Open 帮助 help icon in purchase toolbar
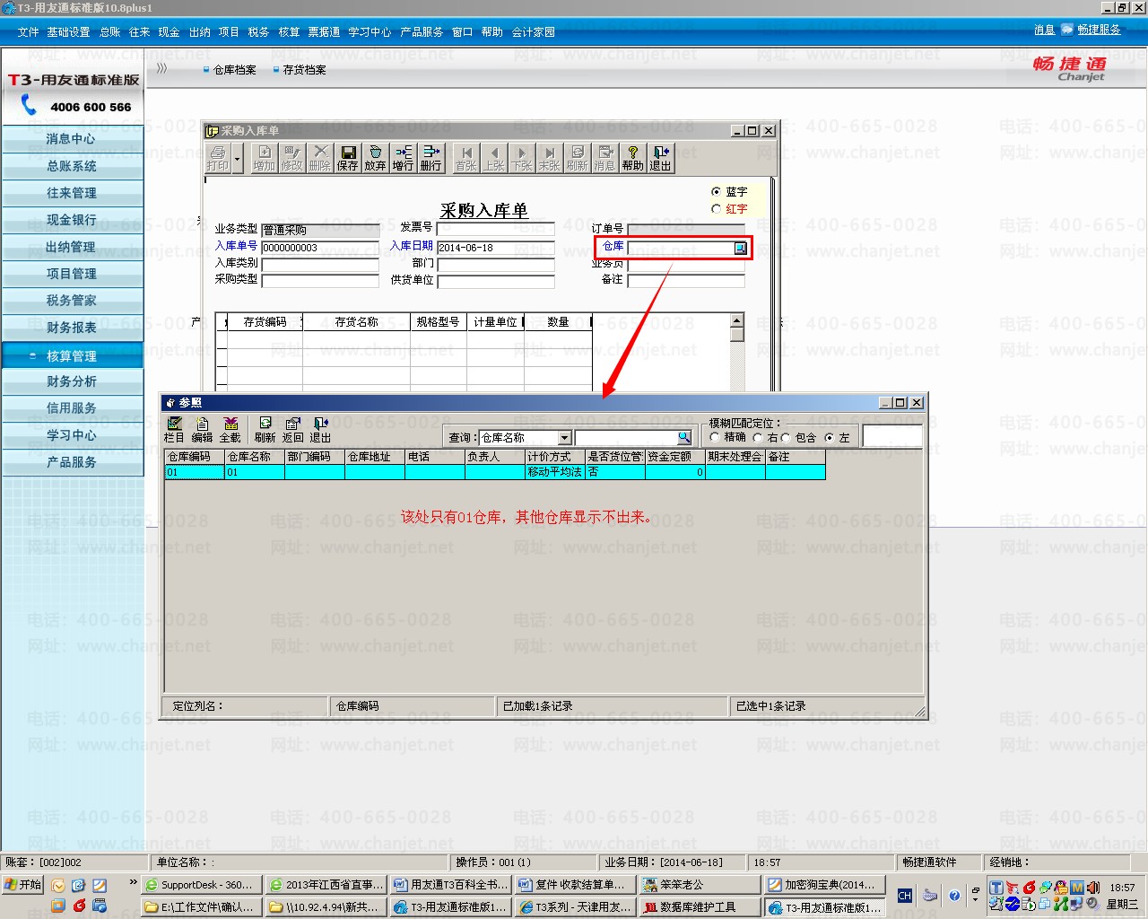The height and width of the screenshot is (919, 1148). pos(632,157)
